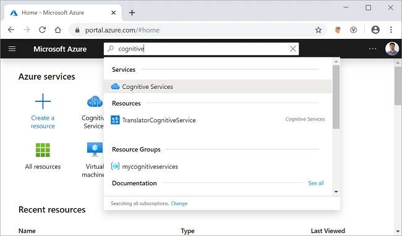
Task: Click the All resources label
Action: pos(43,167)
